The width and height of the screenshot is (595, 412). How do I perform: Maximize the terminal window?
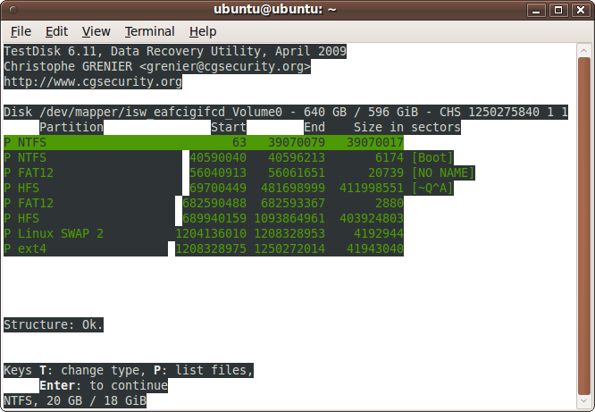[x=558, y=10]
